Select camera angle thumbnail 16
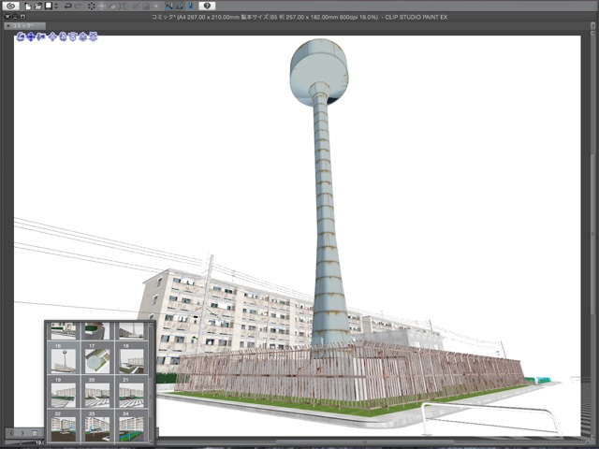Screen dimensions: 599x449 65,361
